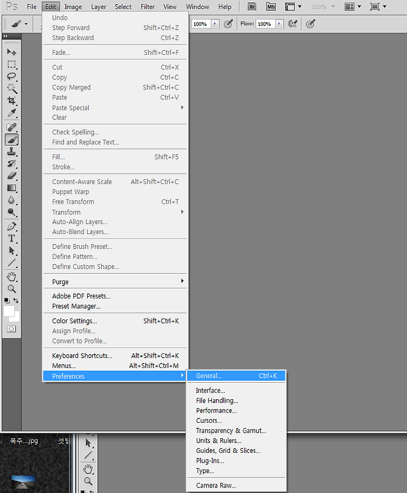Open Preset Manager
This screenshot has width=407, height=493.
[x=115, y=306]
